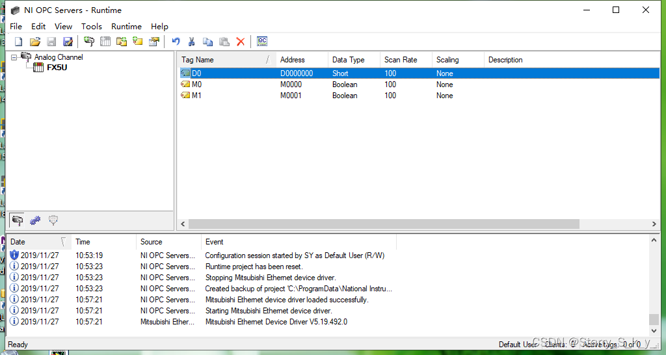Click the grayed Save floppy icon
Screen dimensions: 666x355
pos(51,42)
